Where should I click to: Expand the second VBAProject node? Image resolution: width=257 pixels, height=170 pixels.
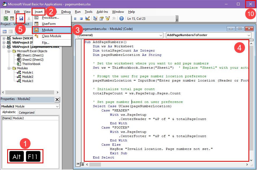coord(4,42)
